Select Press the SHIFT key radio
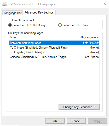 coord(73,25)
